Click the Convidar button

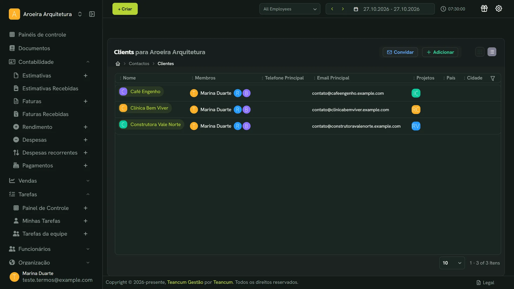pos(400,52)
